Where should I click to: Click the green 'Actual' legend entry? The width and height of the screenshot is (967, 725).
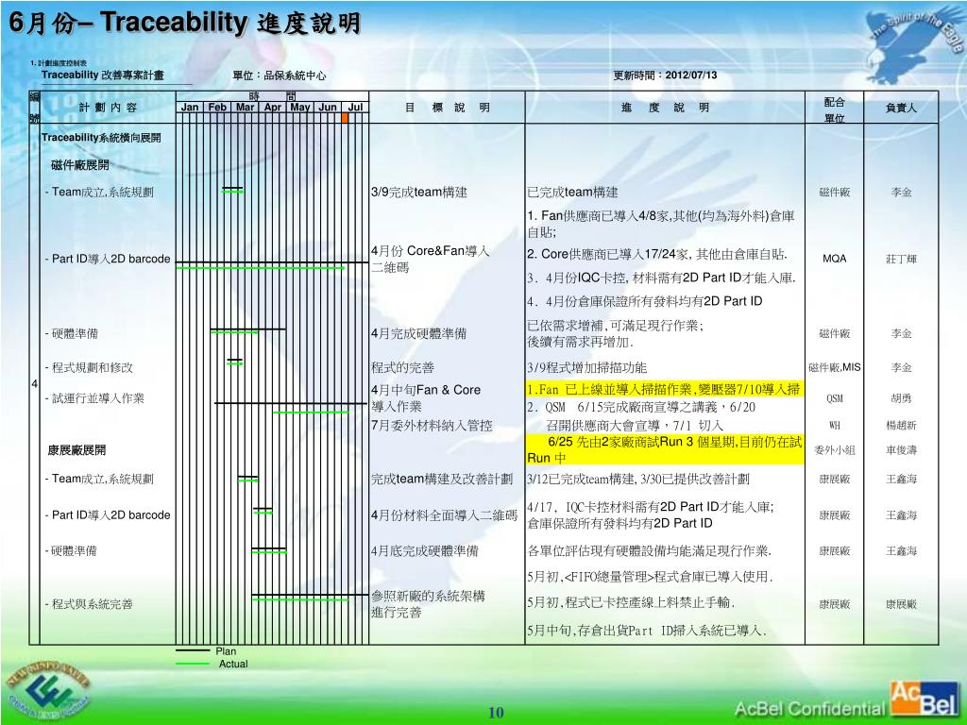point(212,664)
